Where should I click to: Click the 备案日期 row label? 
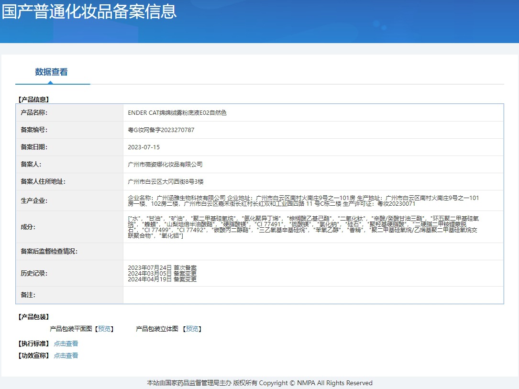[34, 147]
